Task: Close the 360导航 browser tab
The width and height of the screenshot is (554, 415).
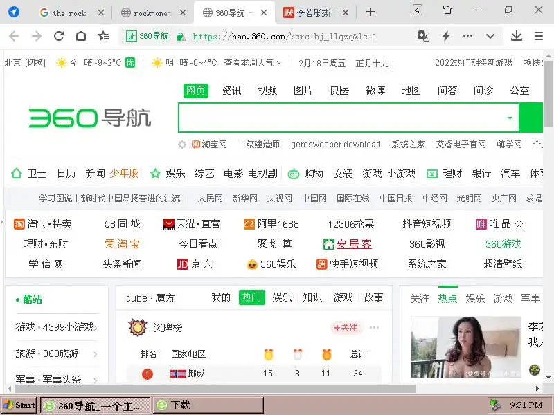Action: pyautogui.click(x=264, y=12)
